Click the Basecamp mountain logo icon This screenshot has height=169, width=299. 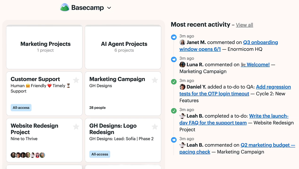(65, 8)
